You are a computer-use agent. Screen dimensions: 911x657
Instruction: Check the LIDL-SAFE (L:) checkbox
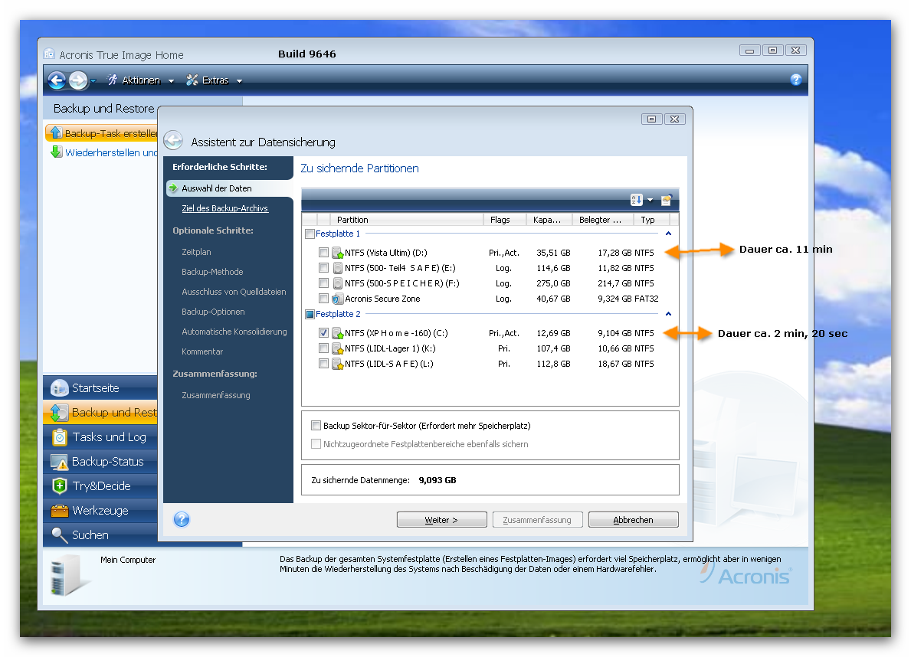[323, 364]
